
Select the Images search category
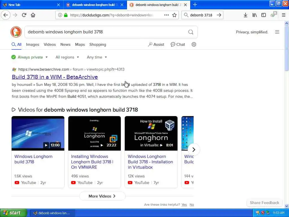32,44
